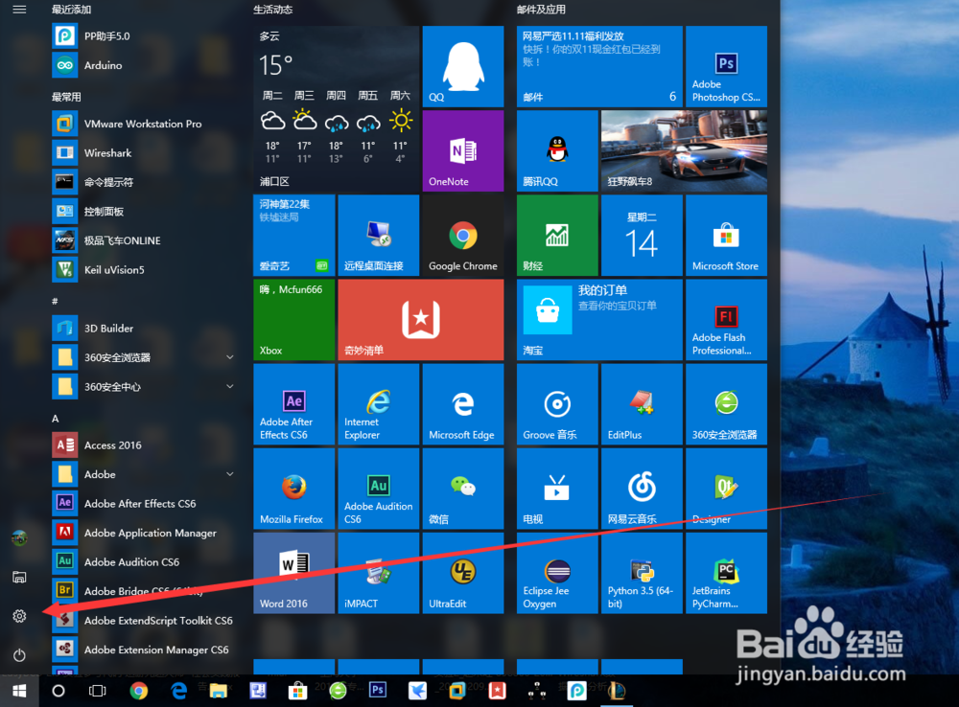Open the Microsoft Store tile
The image size is (959, 707).
coord(726,236)
